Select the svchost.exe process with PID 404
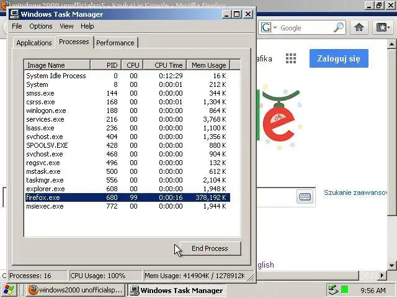397x298 pixels. [128, 137]
